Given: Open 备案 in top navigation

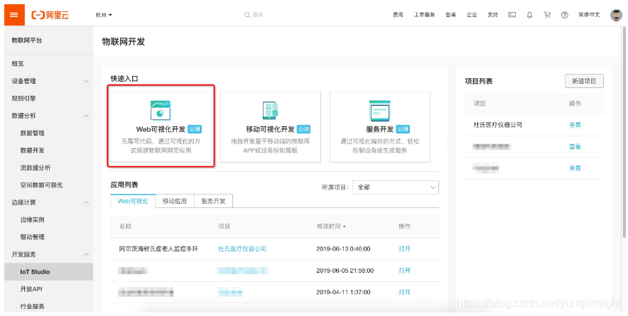Looking at the screenshot, I should coord(450,15).
